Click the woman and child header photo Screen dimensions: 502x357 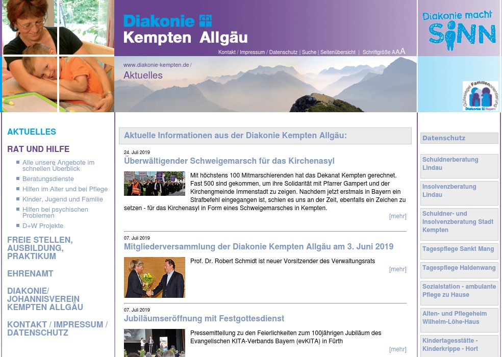57,56
